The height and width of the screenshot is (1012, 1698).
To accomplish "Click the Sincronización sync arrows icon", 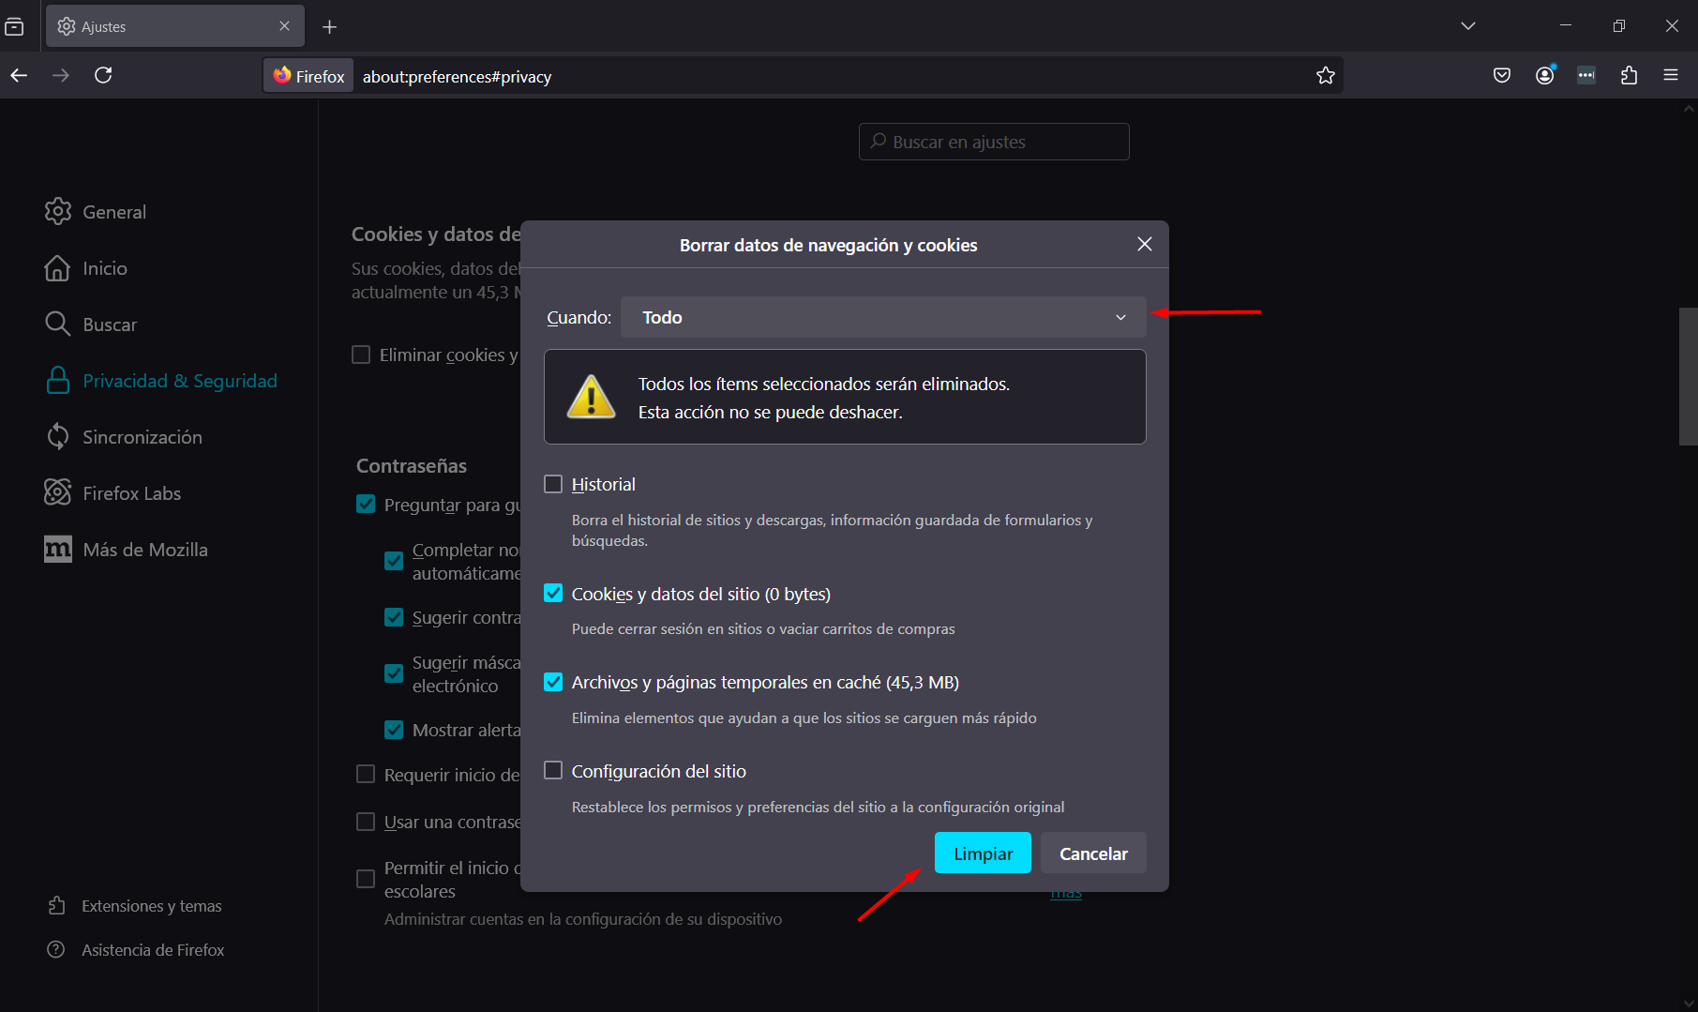I will tap(58, 436).
